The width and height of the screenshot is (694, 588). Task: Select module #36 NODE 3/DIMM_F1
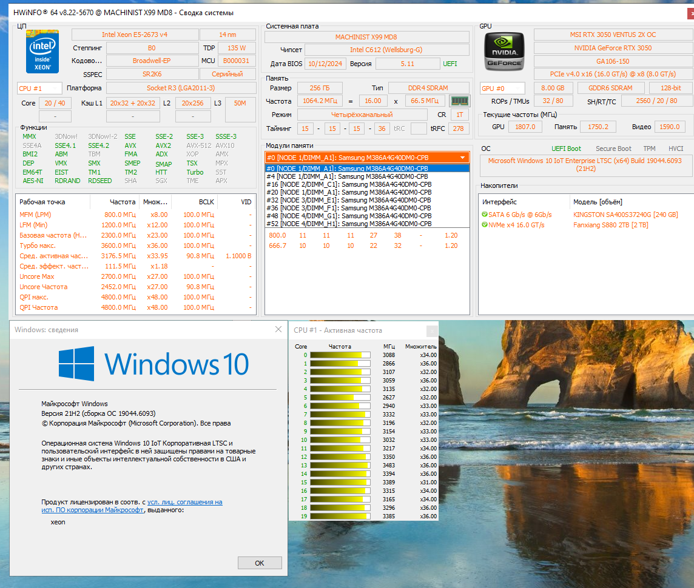[x=367, y=208]
